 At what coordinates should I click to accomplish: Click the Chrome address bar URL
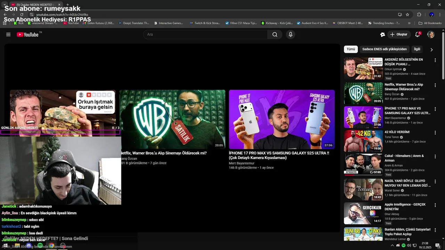coord(62,15)
